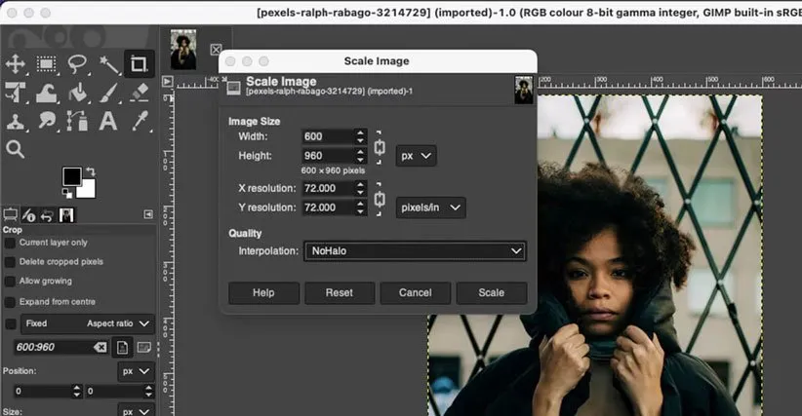Open the Interpolation NoHalo dropdown
Viewport: 802px width, 416px height.
(415, 251)
